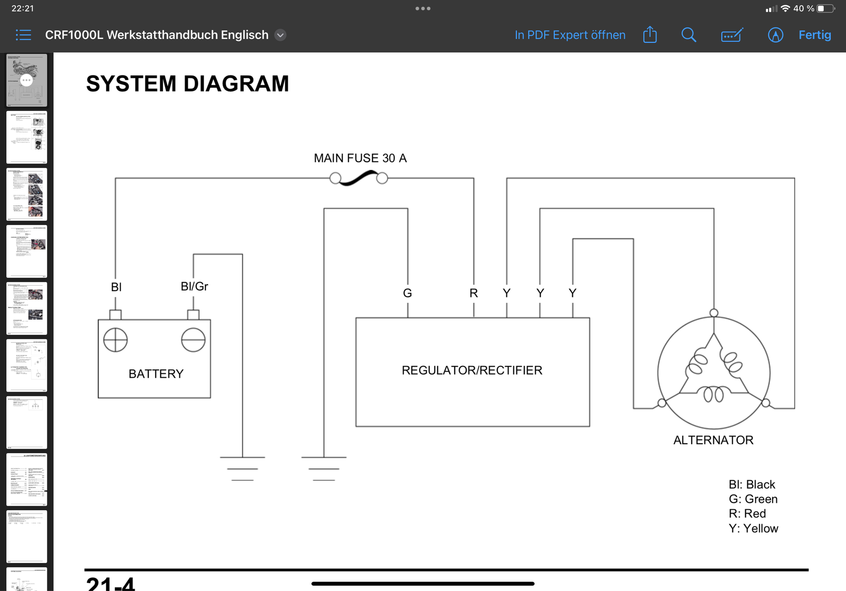Open the second page thumbnail
This screenshot has width=846, height=591.
27,137
